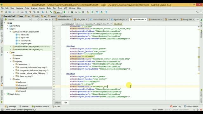Screen dimensions: 203x114
Task: Open the Terminal tool window
Action: tap(24, 106)
